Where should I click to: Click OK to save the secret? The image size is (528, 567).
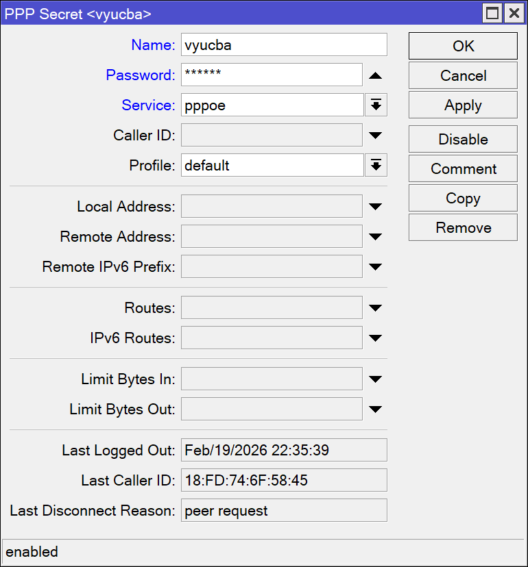coord(463,46)
